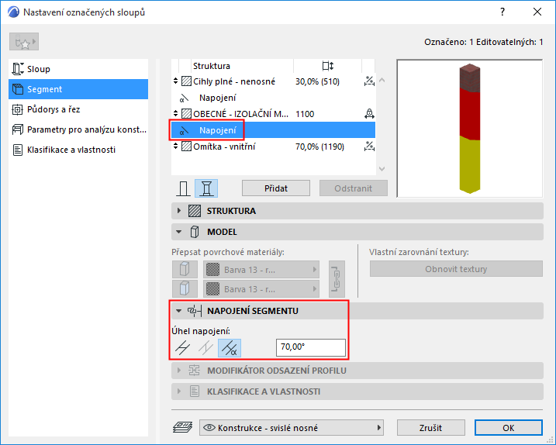Toggle proportional length icon for Cihly plné row
This screenshot has height=445, width=556.
pyautogui.click(x=369, y=81)
